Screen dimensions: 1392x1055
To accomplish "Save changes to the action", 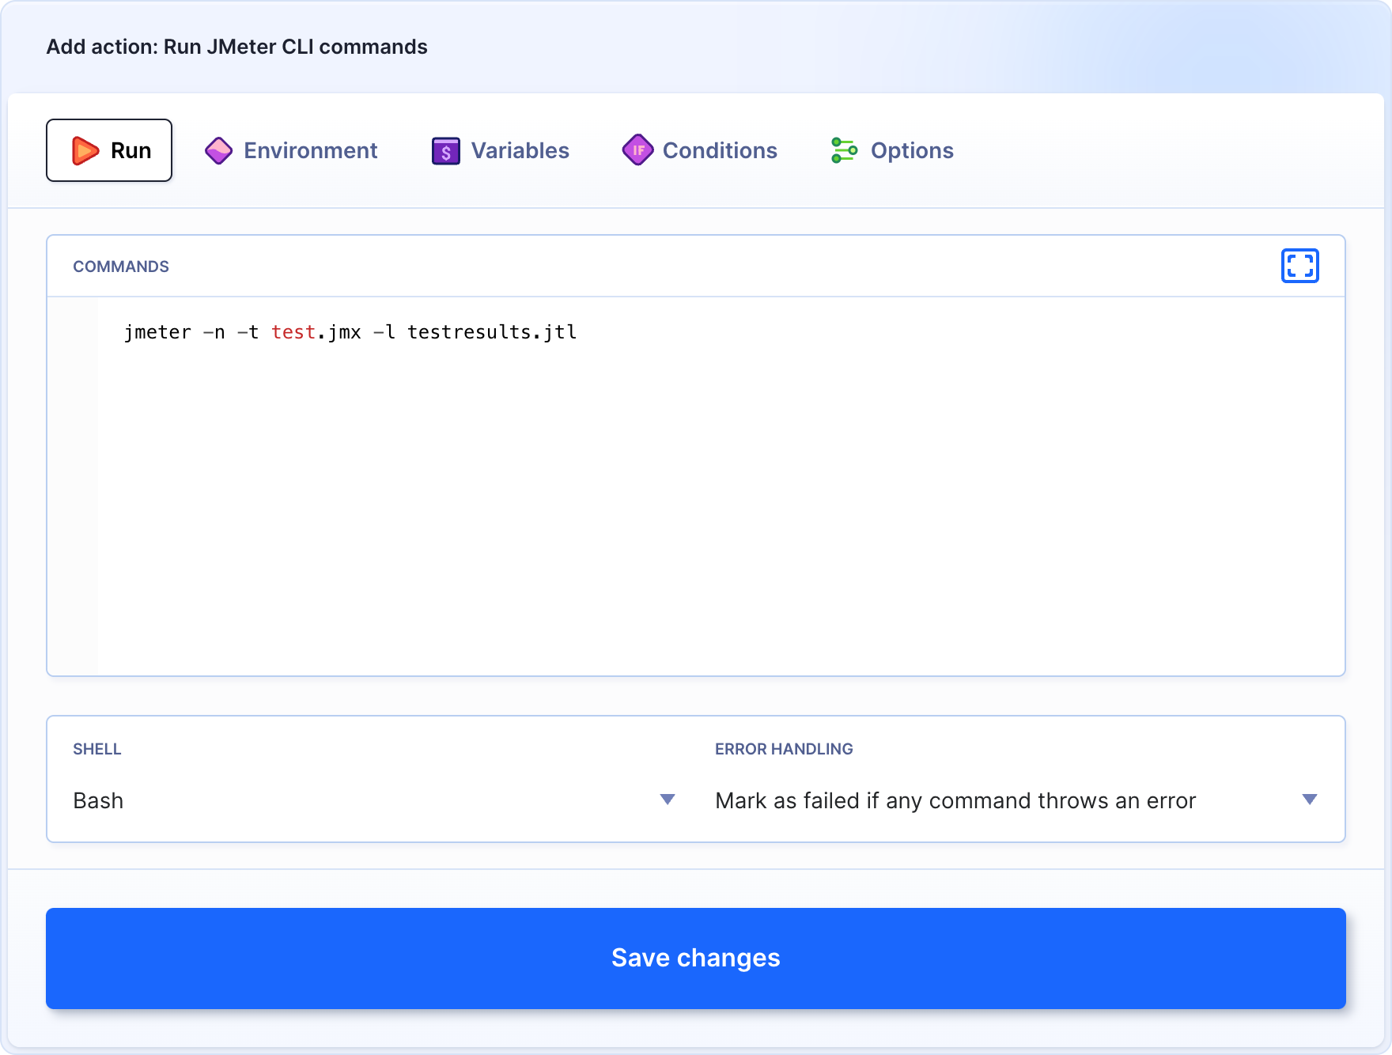I will coord(696,959).
